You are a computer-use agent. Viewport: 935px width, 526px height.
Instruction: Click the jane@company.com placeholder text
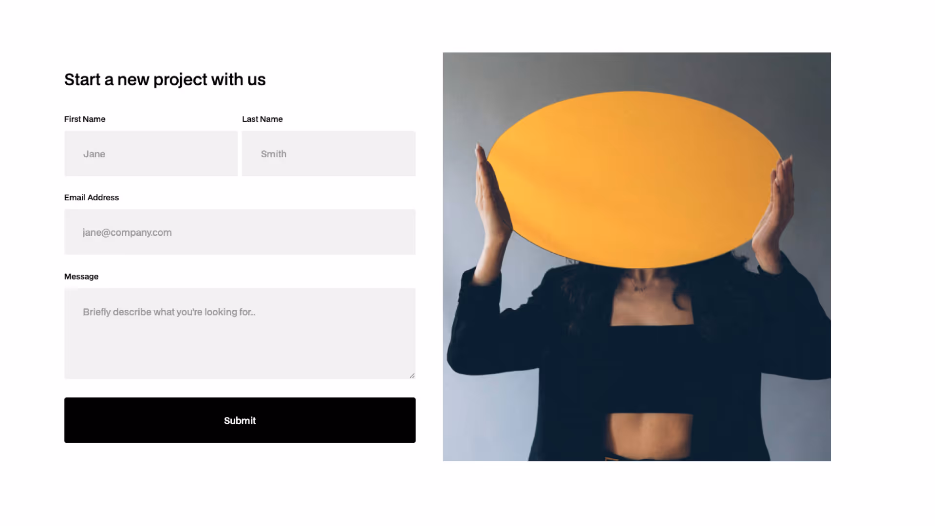point(127,233)
